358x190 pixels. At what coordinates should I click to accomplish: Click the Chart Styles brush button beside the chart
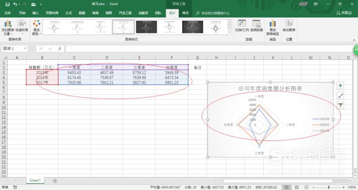coord(340,96)
